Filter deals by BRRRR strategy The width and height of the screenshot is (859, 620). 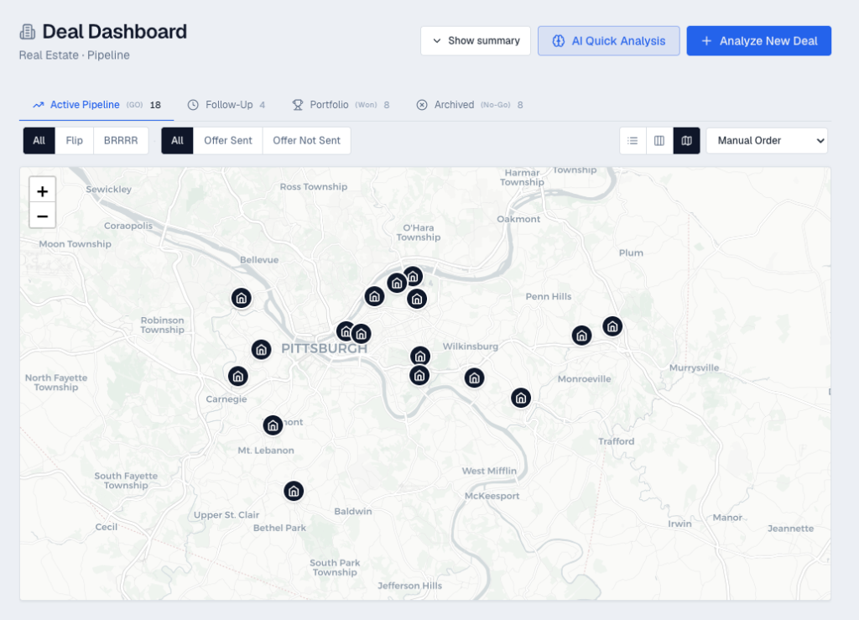(x=121, y=141)
